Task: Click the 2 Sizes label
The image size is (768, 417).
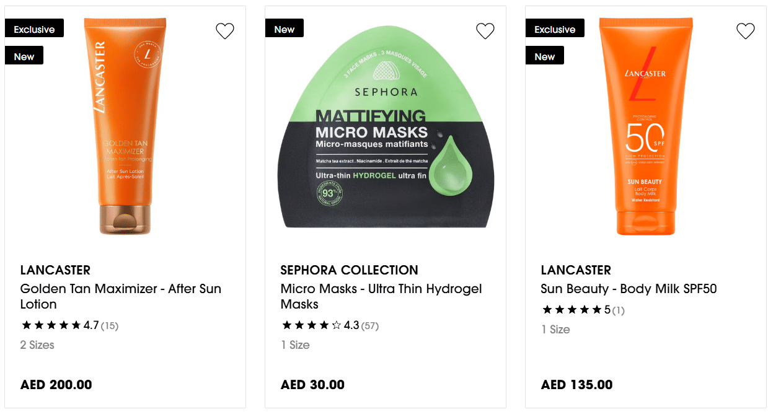Action: [37, 345]
